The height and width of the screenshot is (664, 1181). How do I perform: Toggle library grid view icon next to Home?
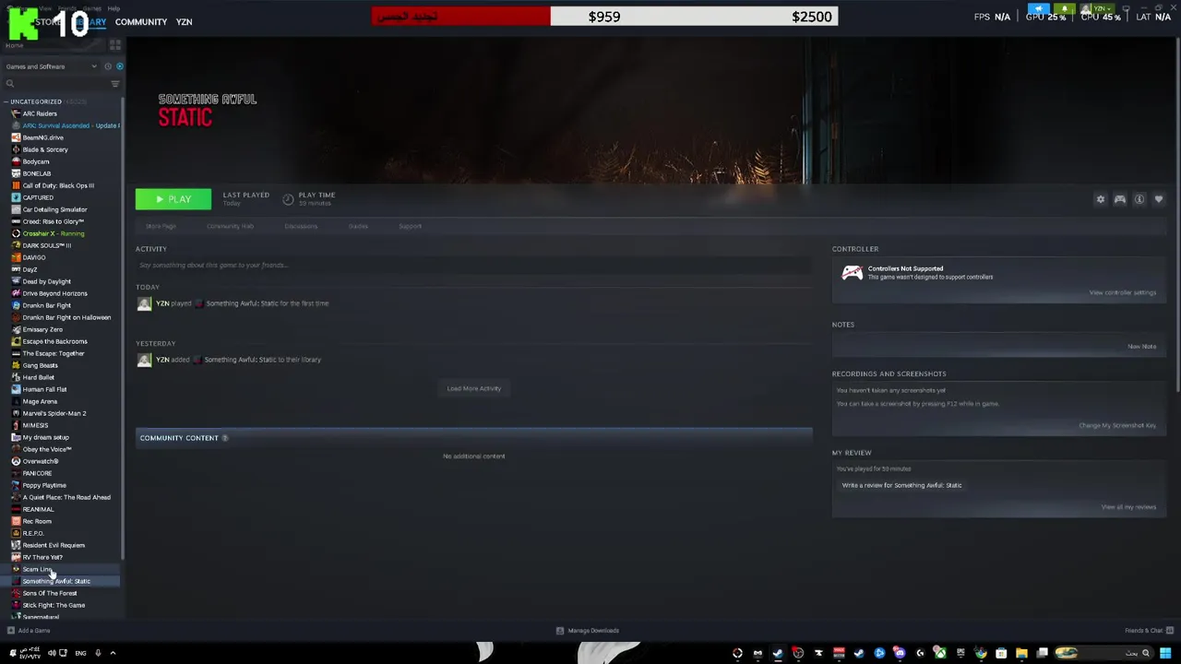coord(115,44)
